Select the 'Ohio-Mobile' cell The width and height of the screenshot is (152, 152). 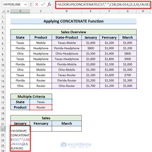pyautogui.click(x=67, y=70)
